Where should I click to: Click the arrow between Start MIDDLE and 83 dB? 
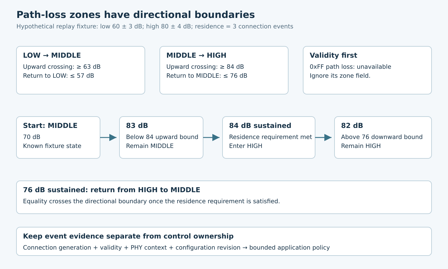coord(108,137)
